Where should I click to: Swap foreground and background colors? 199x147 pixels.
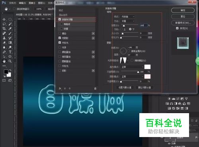tap(10, 70)
